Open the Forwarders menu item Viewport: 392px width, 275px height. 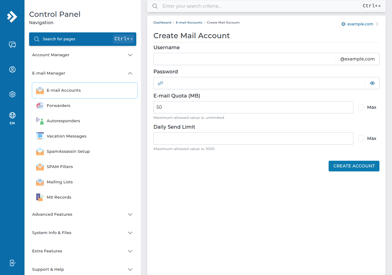[x=85, y=105]
